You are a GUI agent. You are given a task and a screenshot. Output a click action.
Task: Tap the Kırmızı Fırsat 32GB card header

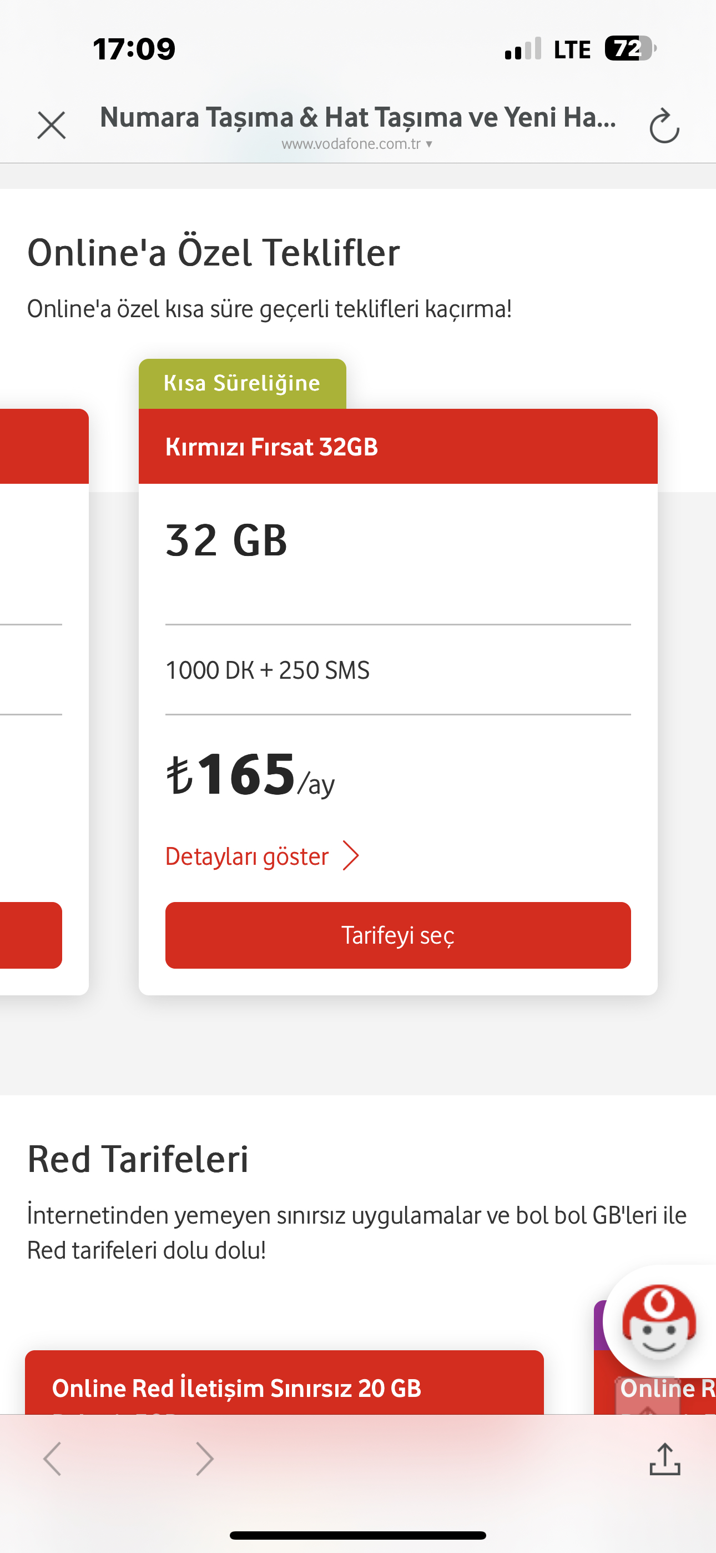[398, 446]
